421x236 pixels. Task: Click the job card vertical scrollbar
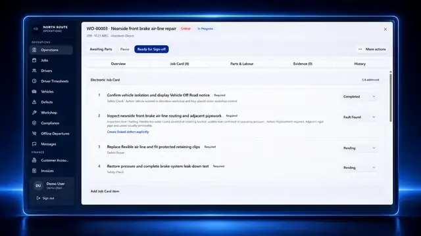(x=390, y=98)
